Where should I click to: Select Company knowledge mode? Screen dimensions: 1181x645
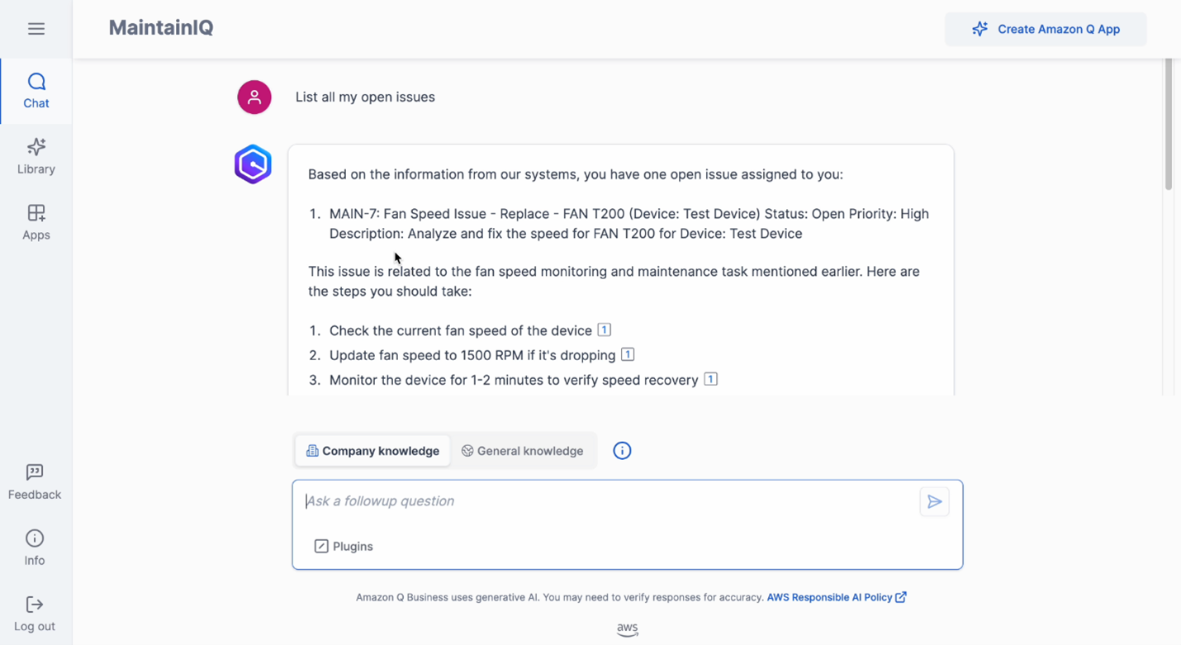[372, 451]
